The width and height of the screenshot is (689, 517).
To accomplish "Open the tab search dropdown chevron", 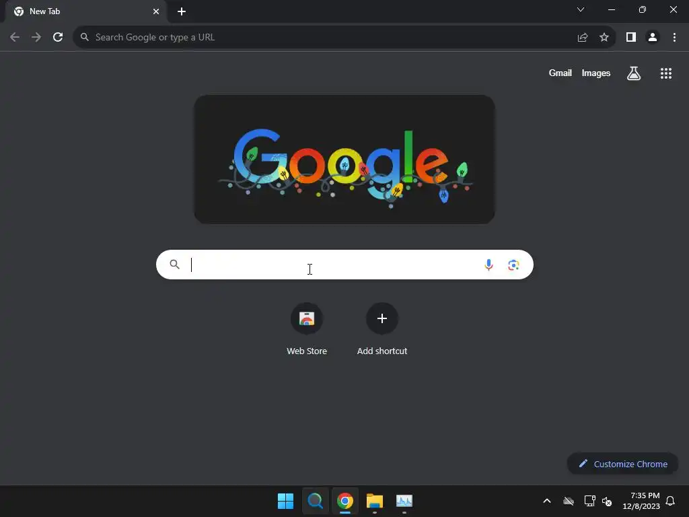I will 581,9.
